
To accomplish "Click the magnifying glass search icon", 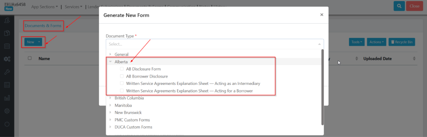I will (399, 6).
